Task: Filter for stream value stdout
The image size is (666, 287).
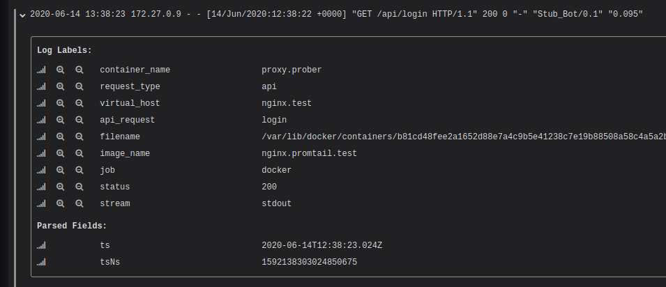Action: tap(61, 203)
